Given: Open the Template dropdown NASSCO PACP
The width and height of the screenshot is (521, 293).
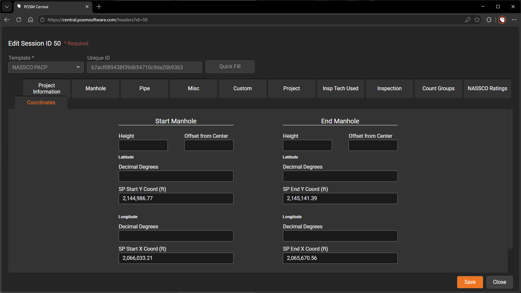Looking at the screenshot, I should [x=46, y=67].
